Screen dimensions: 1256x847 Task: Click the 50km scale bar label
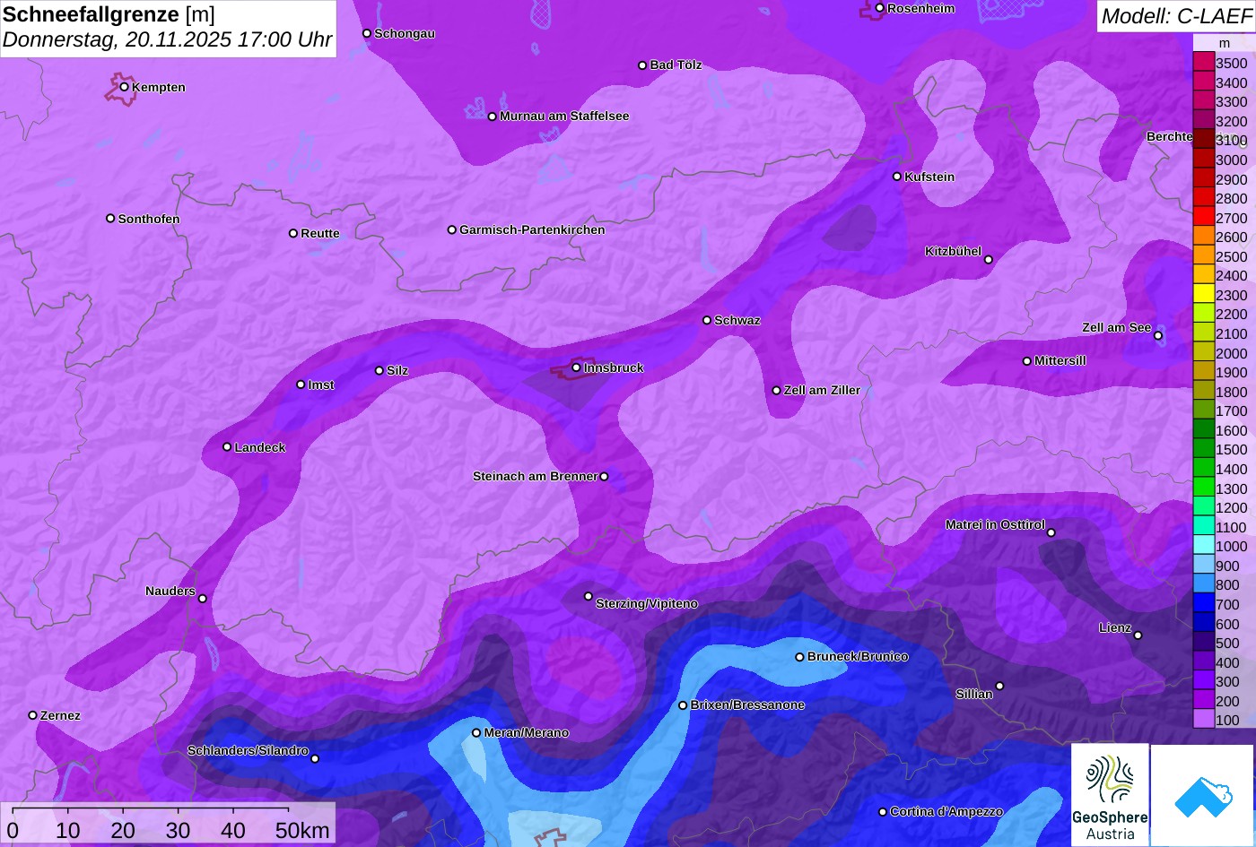tap(302, 830)
